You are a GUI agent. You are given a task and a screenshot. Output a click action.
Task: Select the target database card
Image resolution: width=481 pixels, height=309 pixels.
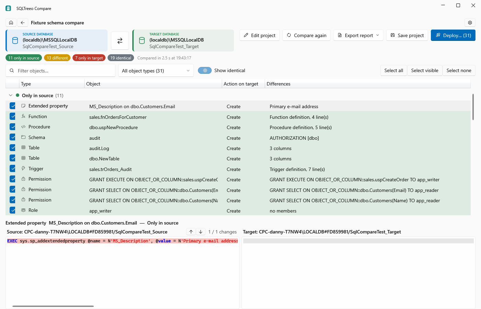click(183, 41)
